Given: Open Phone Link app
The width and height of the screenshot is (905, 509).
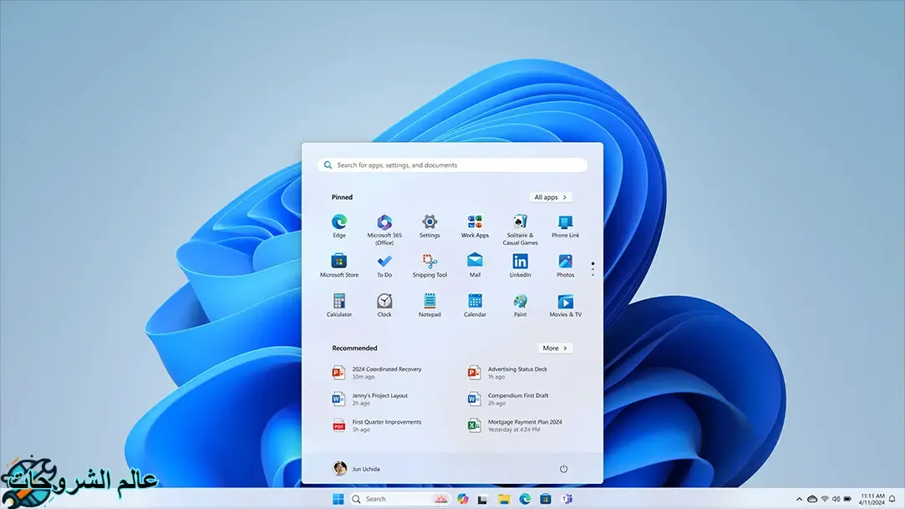Looking at the screenshot, I should click(x=565, y=227).
